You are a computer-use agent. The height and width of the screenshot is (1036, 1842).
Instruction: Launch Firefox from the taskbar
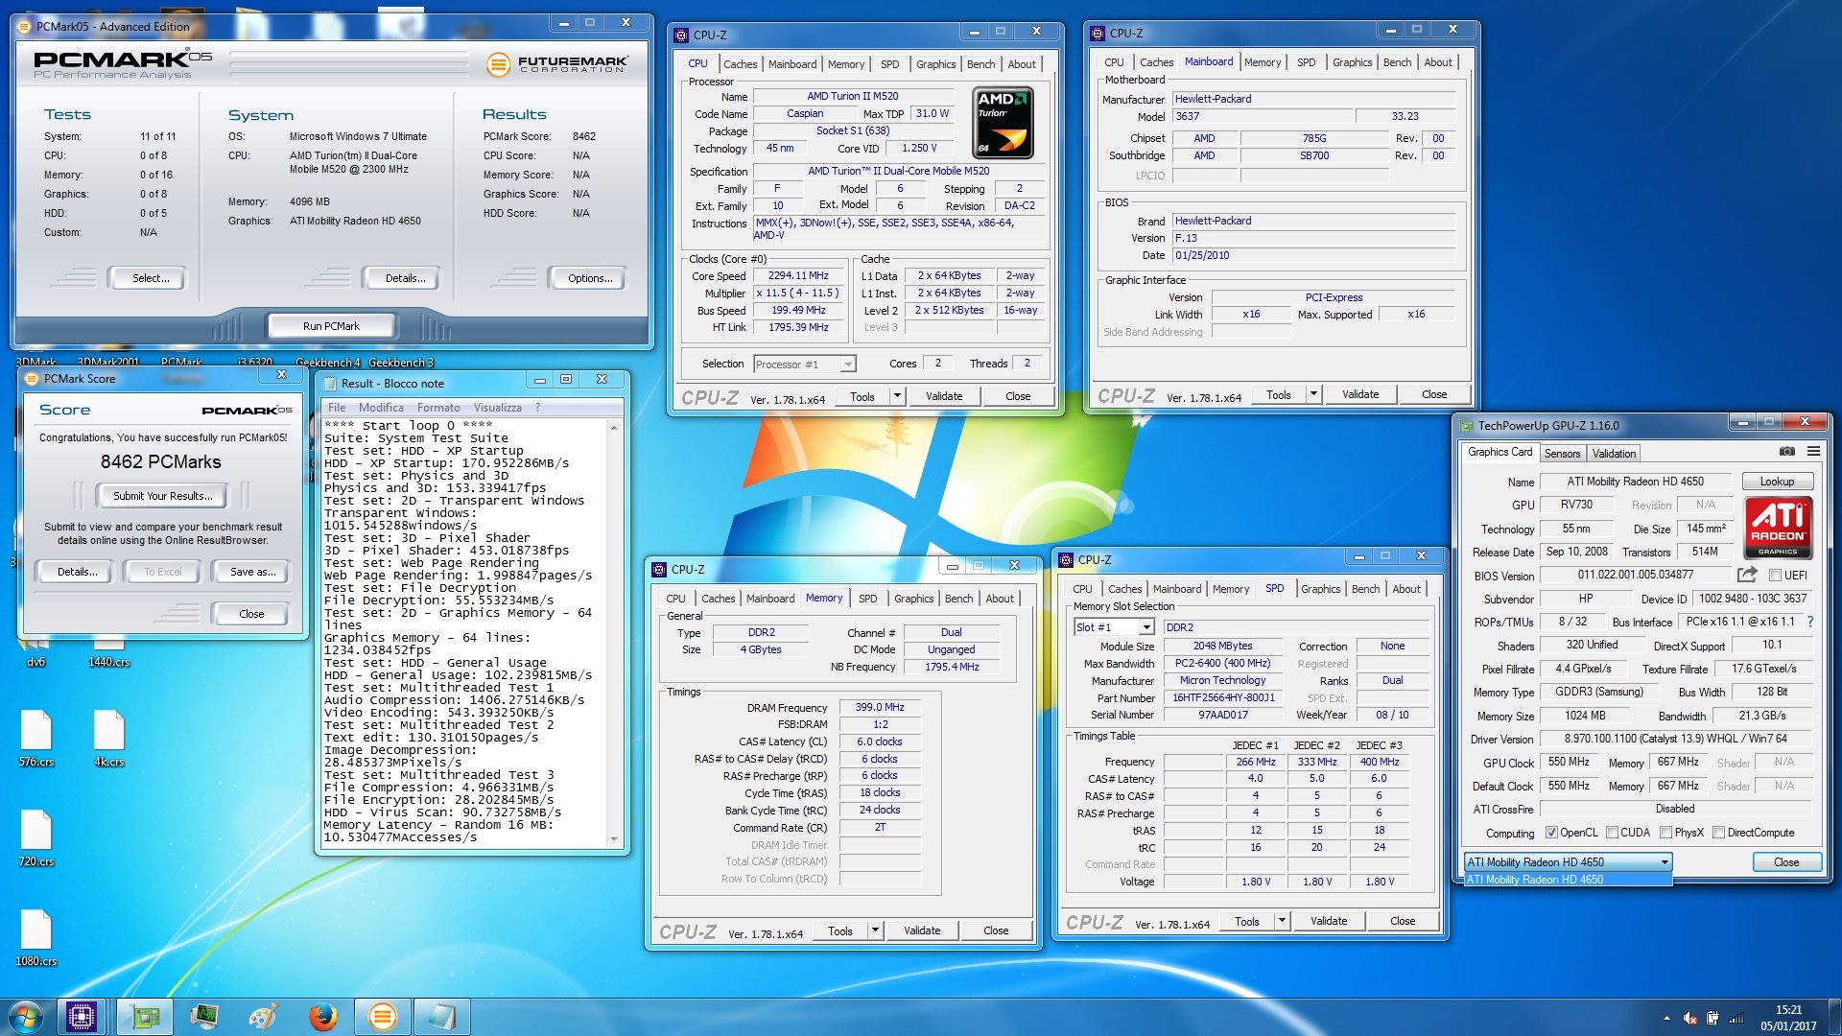coord(322,1017)
